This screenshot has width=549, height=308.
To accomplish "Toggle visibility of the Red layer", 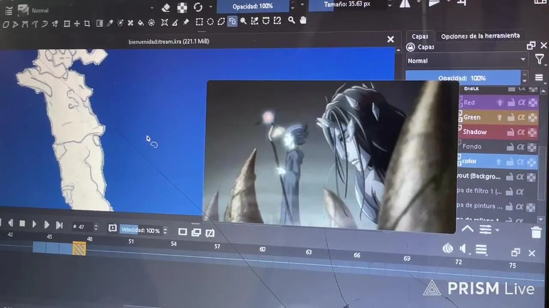I will coord(500,102).
